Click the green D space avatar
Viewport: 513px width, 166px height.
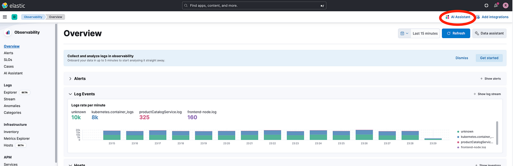14,17
